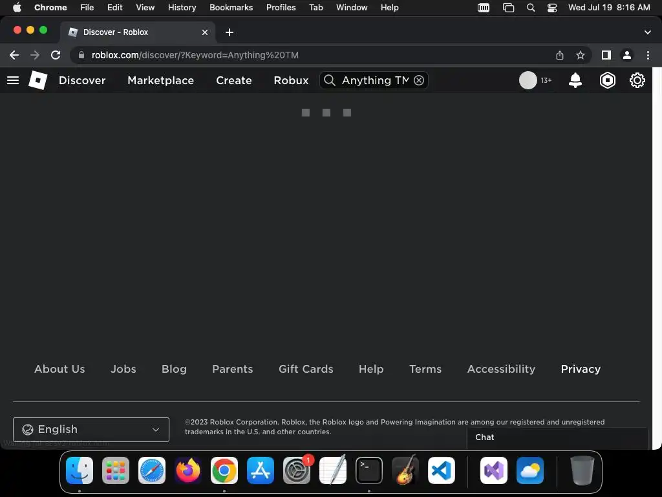Open the App Store from the Dock
The height and width of the screenshot is (497, 662).
(x=261, y=470)
